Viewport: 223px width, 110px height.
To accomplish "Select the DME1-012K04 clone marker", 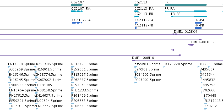I will 174,34.
